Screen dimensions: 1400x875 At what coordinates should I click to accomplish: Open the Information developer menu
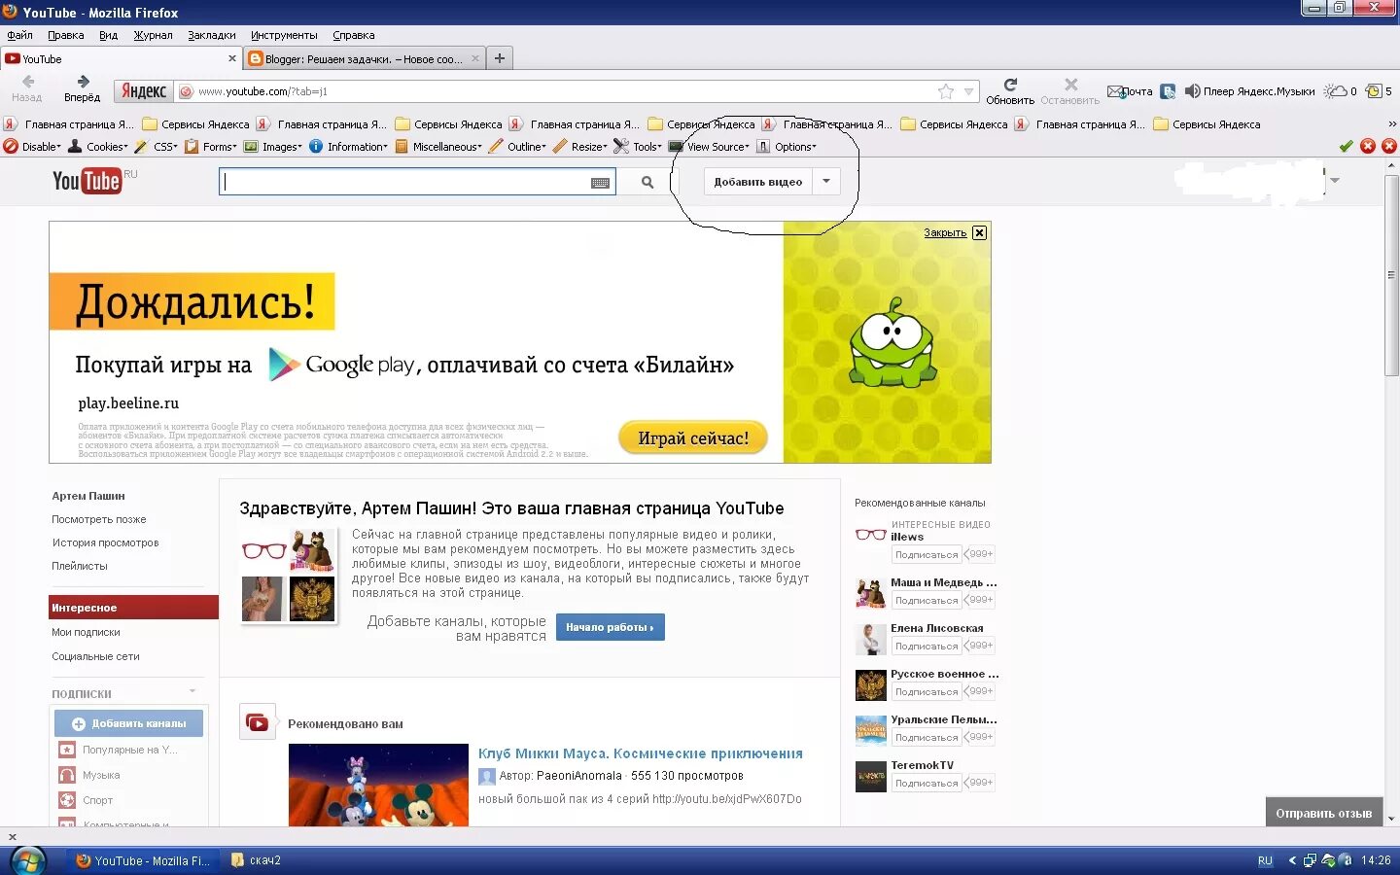pyautogui.click(x=348, y=147)
